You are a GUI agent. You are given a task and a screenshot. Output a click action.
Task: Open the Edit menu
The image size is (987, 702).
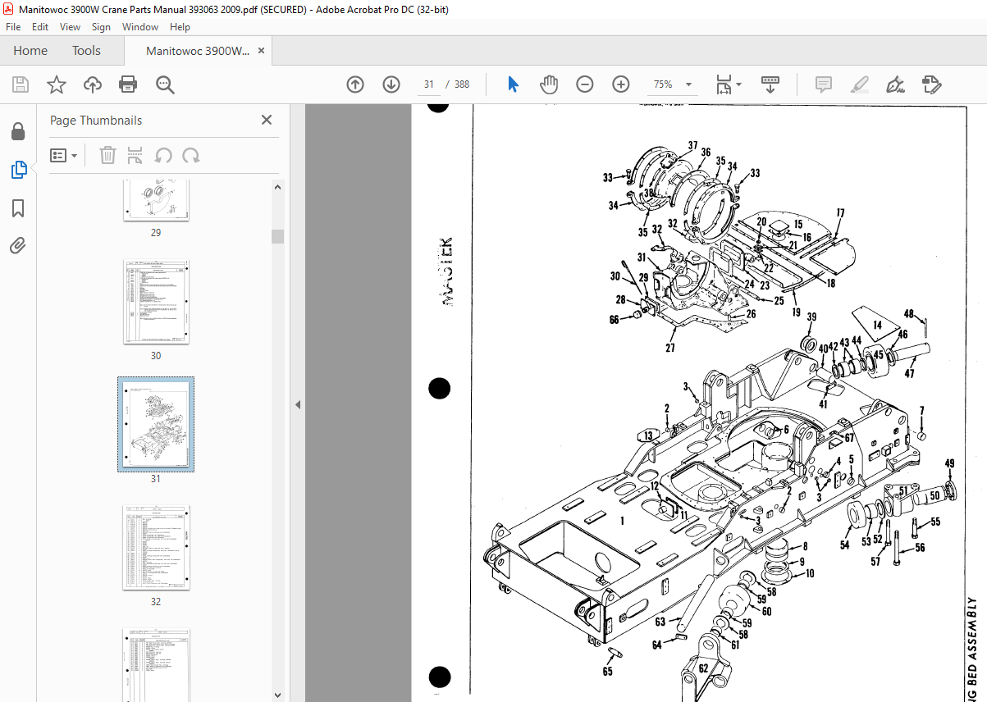pyautogui.click(x=40, y=26)
